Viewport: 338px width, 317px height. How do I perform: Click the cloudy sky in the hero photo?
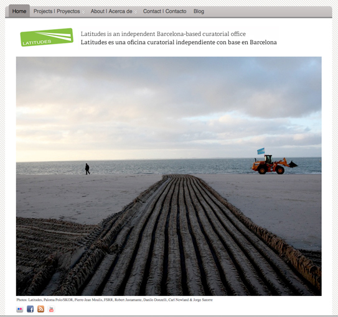[x=169, y=103]
